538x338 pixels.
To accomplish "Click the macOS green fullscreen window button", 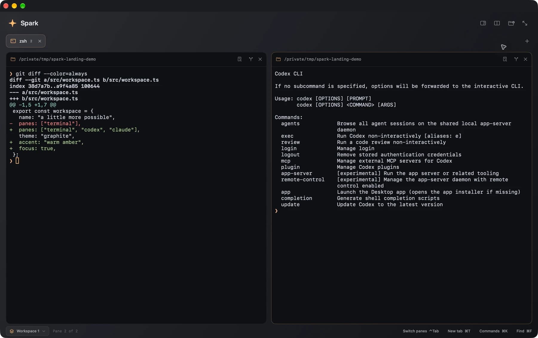I will pos(23,6).
